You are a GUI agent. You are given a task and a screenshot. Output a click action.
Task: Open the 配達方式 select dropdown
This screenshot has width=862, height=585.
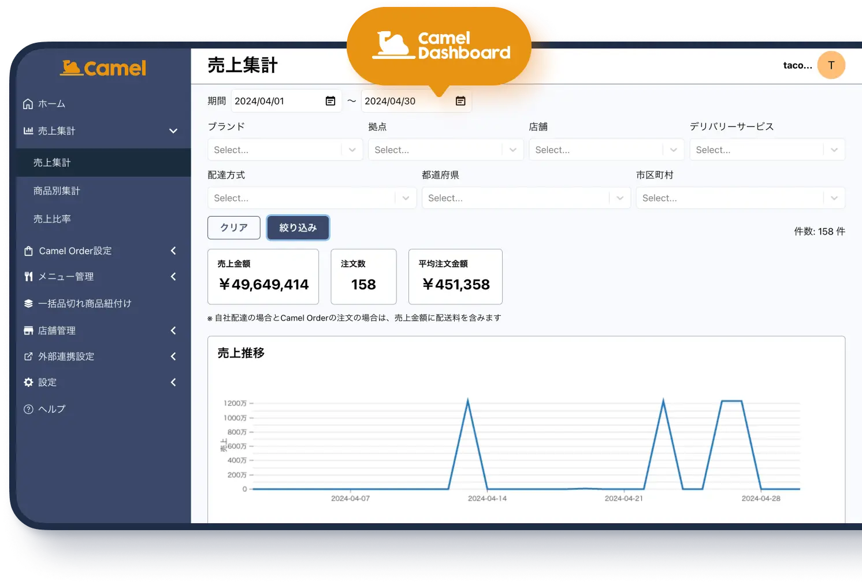click(312, 198)
